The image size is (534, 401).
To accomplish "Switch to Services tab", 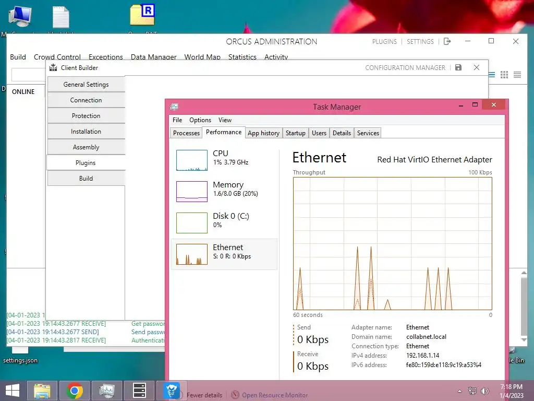I will point(368,133).
